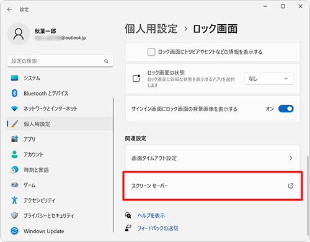Click the アプリ icon in sidebar

(x=14, y=139)
